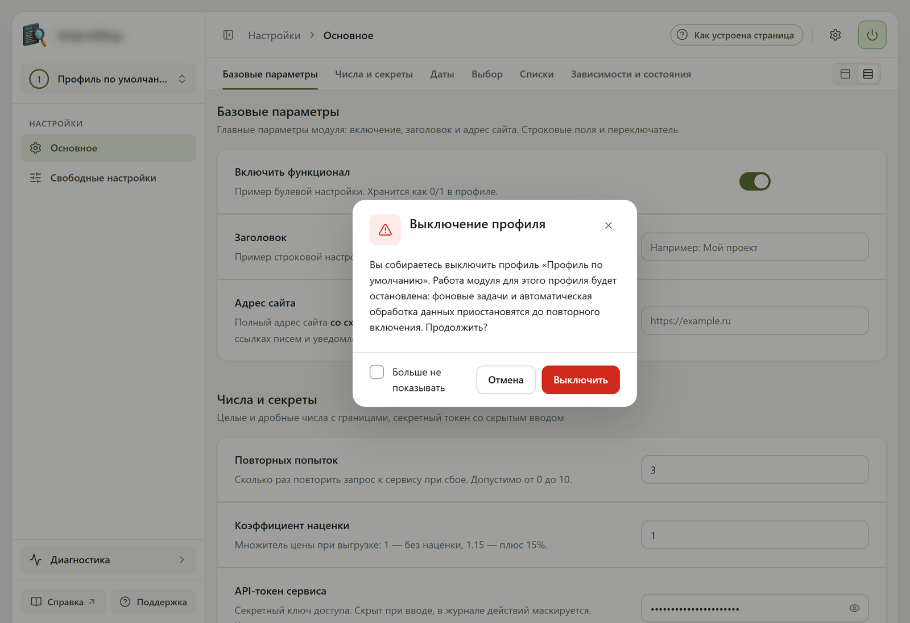This screenshot has width=910, height=623.
Task: Select the expanded rows layout icon
Action: click(x=868, y=74)
